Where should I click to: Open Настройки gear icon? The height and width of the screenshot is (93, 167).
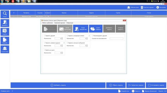158,7
